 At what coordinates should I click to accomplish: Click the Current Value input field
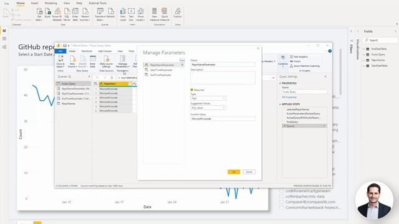(x=223, y=119)
